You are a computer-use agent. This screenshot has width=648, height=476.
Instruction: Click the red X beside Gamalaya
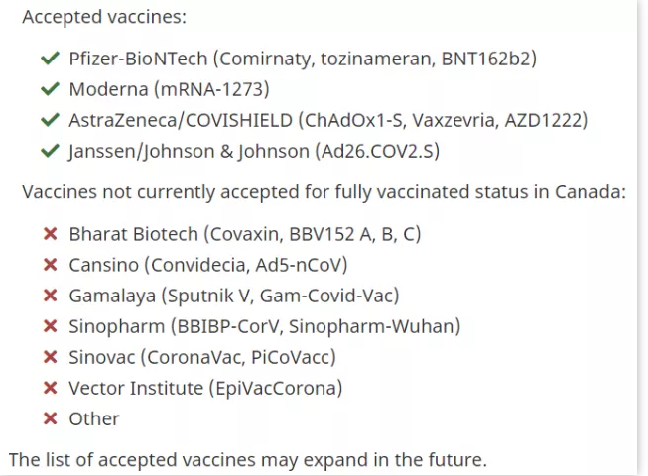[50, 296]
